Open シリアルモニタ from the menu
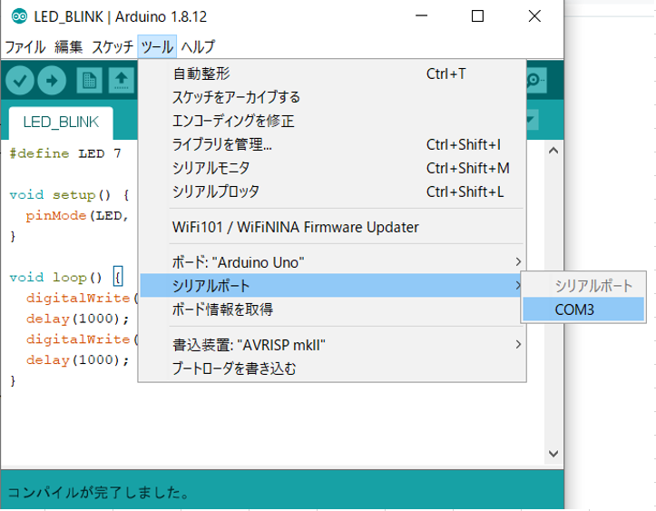Viewport: 656px width, 511px height. (x=333, y=168)
